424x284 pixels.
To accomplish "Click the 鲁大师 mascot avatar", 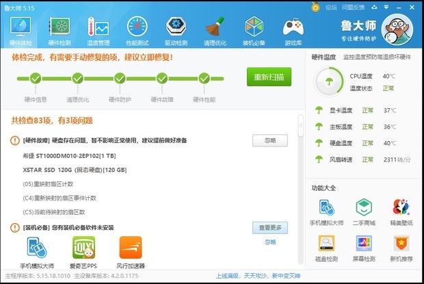I will click(x=397, y=29).
